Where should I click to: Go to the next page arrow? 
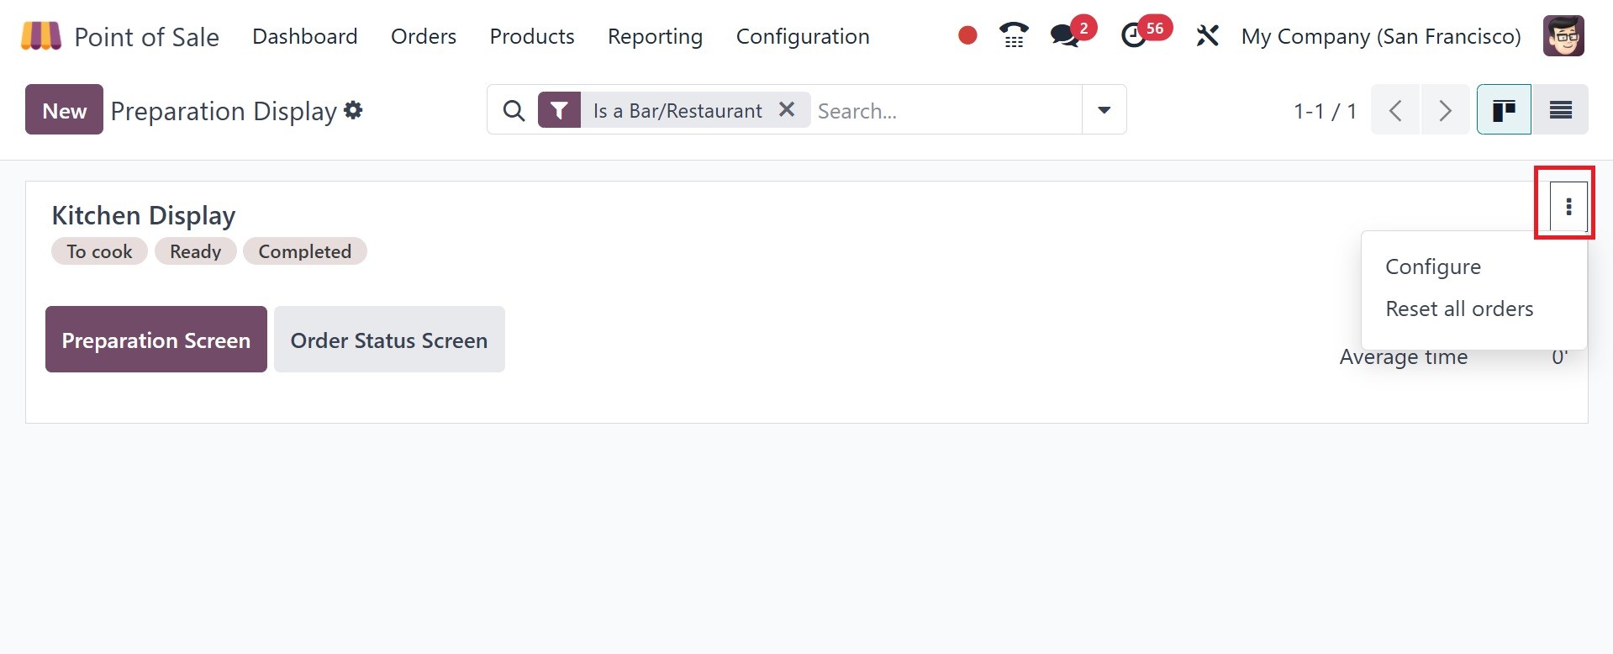coord(1445,110)
